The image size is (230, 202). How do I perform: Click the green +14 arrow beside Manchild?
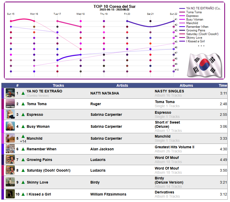[x=23, y=137]
